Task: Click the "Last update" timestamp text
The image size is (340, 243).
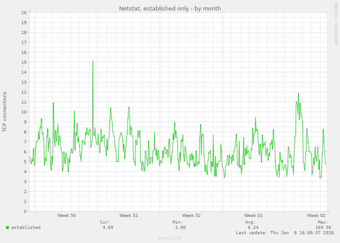Action: (x=284, y=233)
